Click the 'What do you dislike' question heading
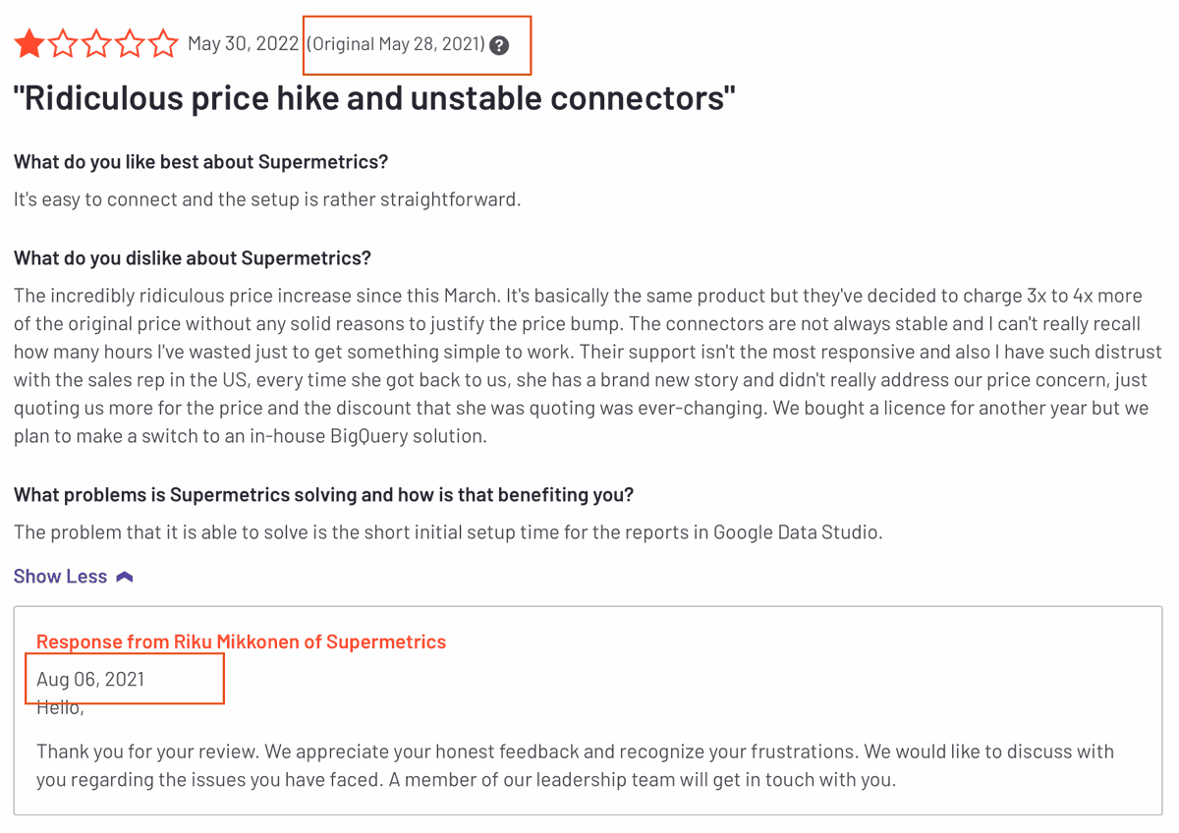Viewport: 1179px width, 833px height. click(x=192, y=257)
